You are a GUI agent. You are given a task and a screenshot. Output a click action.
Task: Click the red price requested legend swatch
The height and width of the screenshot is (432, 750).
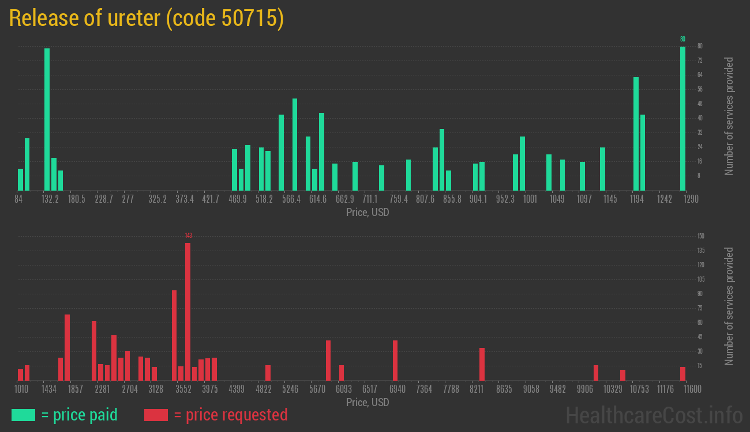[156, 415]
